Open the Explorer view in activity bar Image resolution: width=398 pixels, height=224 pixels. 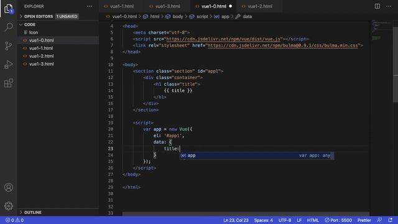(x=8, y=9)
